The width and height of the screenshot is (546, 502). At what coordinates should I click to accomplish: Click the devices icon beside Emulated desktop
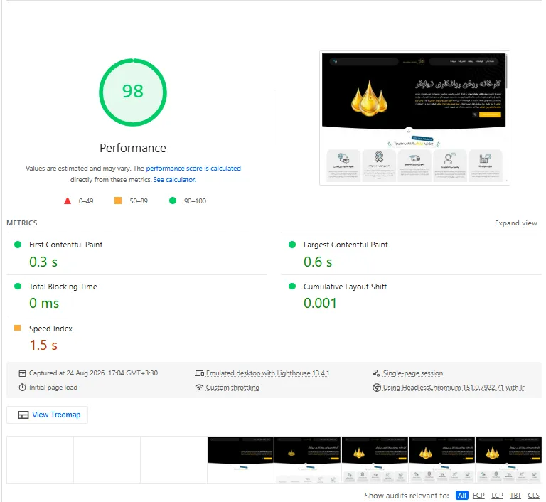tap(200, 373)
